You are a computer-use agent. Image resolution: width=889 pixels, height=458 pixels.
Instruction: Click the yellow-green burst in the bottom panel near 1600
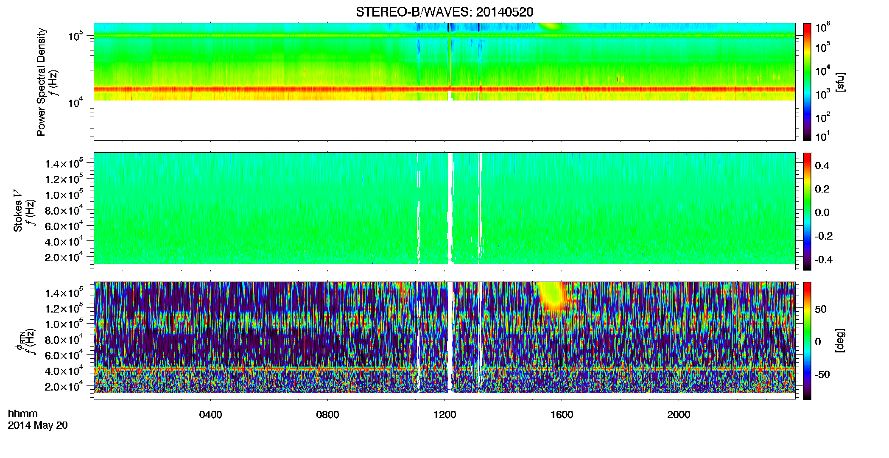tap(553, 296)
